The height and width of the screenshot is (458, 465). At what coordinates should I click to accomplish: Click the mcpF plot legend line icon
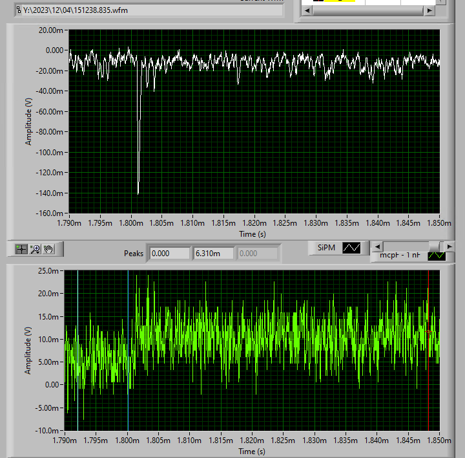point(437,256)
